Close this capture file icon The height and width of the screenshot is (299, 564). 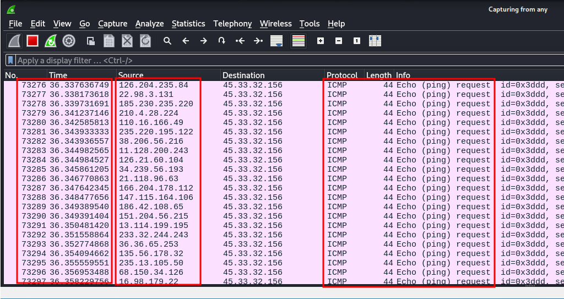pos(127,41)
